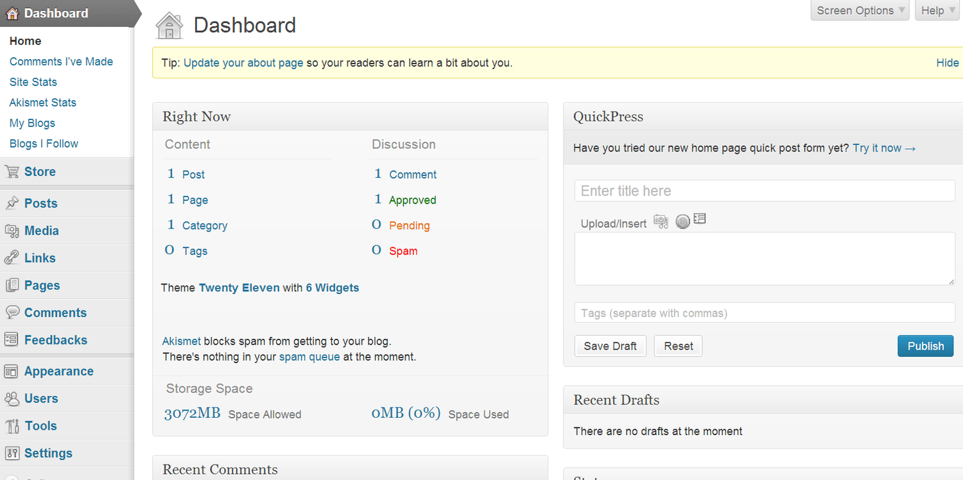Click the Users icon in the sidebar
The height and width of the screenshot is (480, 963).
tap(12, 399)
